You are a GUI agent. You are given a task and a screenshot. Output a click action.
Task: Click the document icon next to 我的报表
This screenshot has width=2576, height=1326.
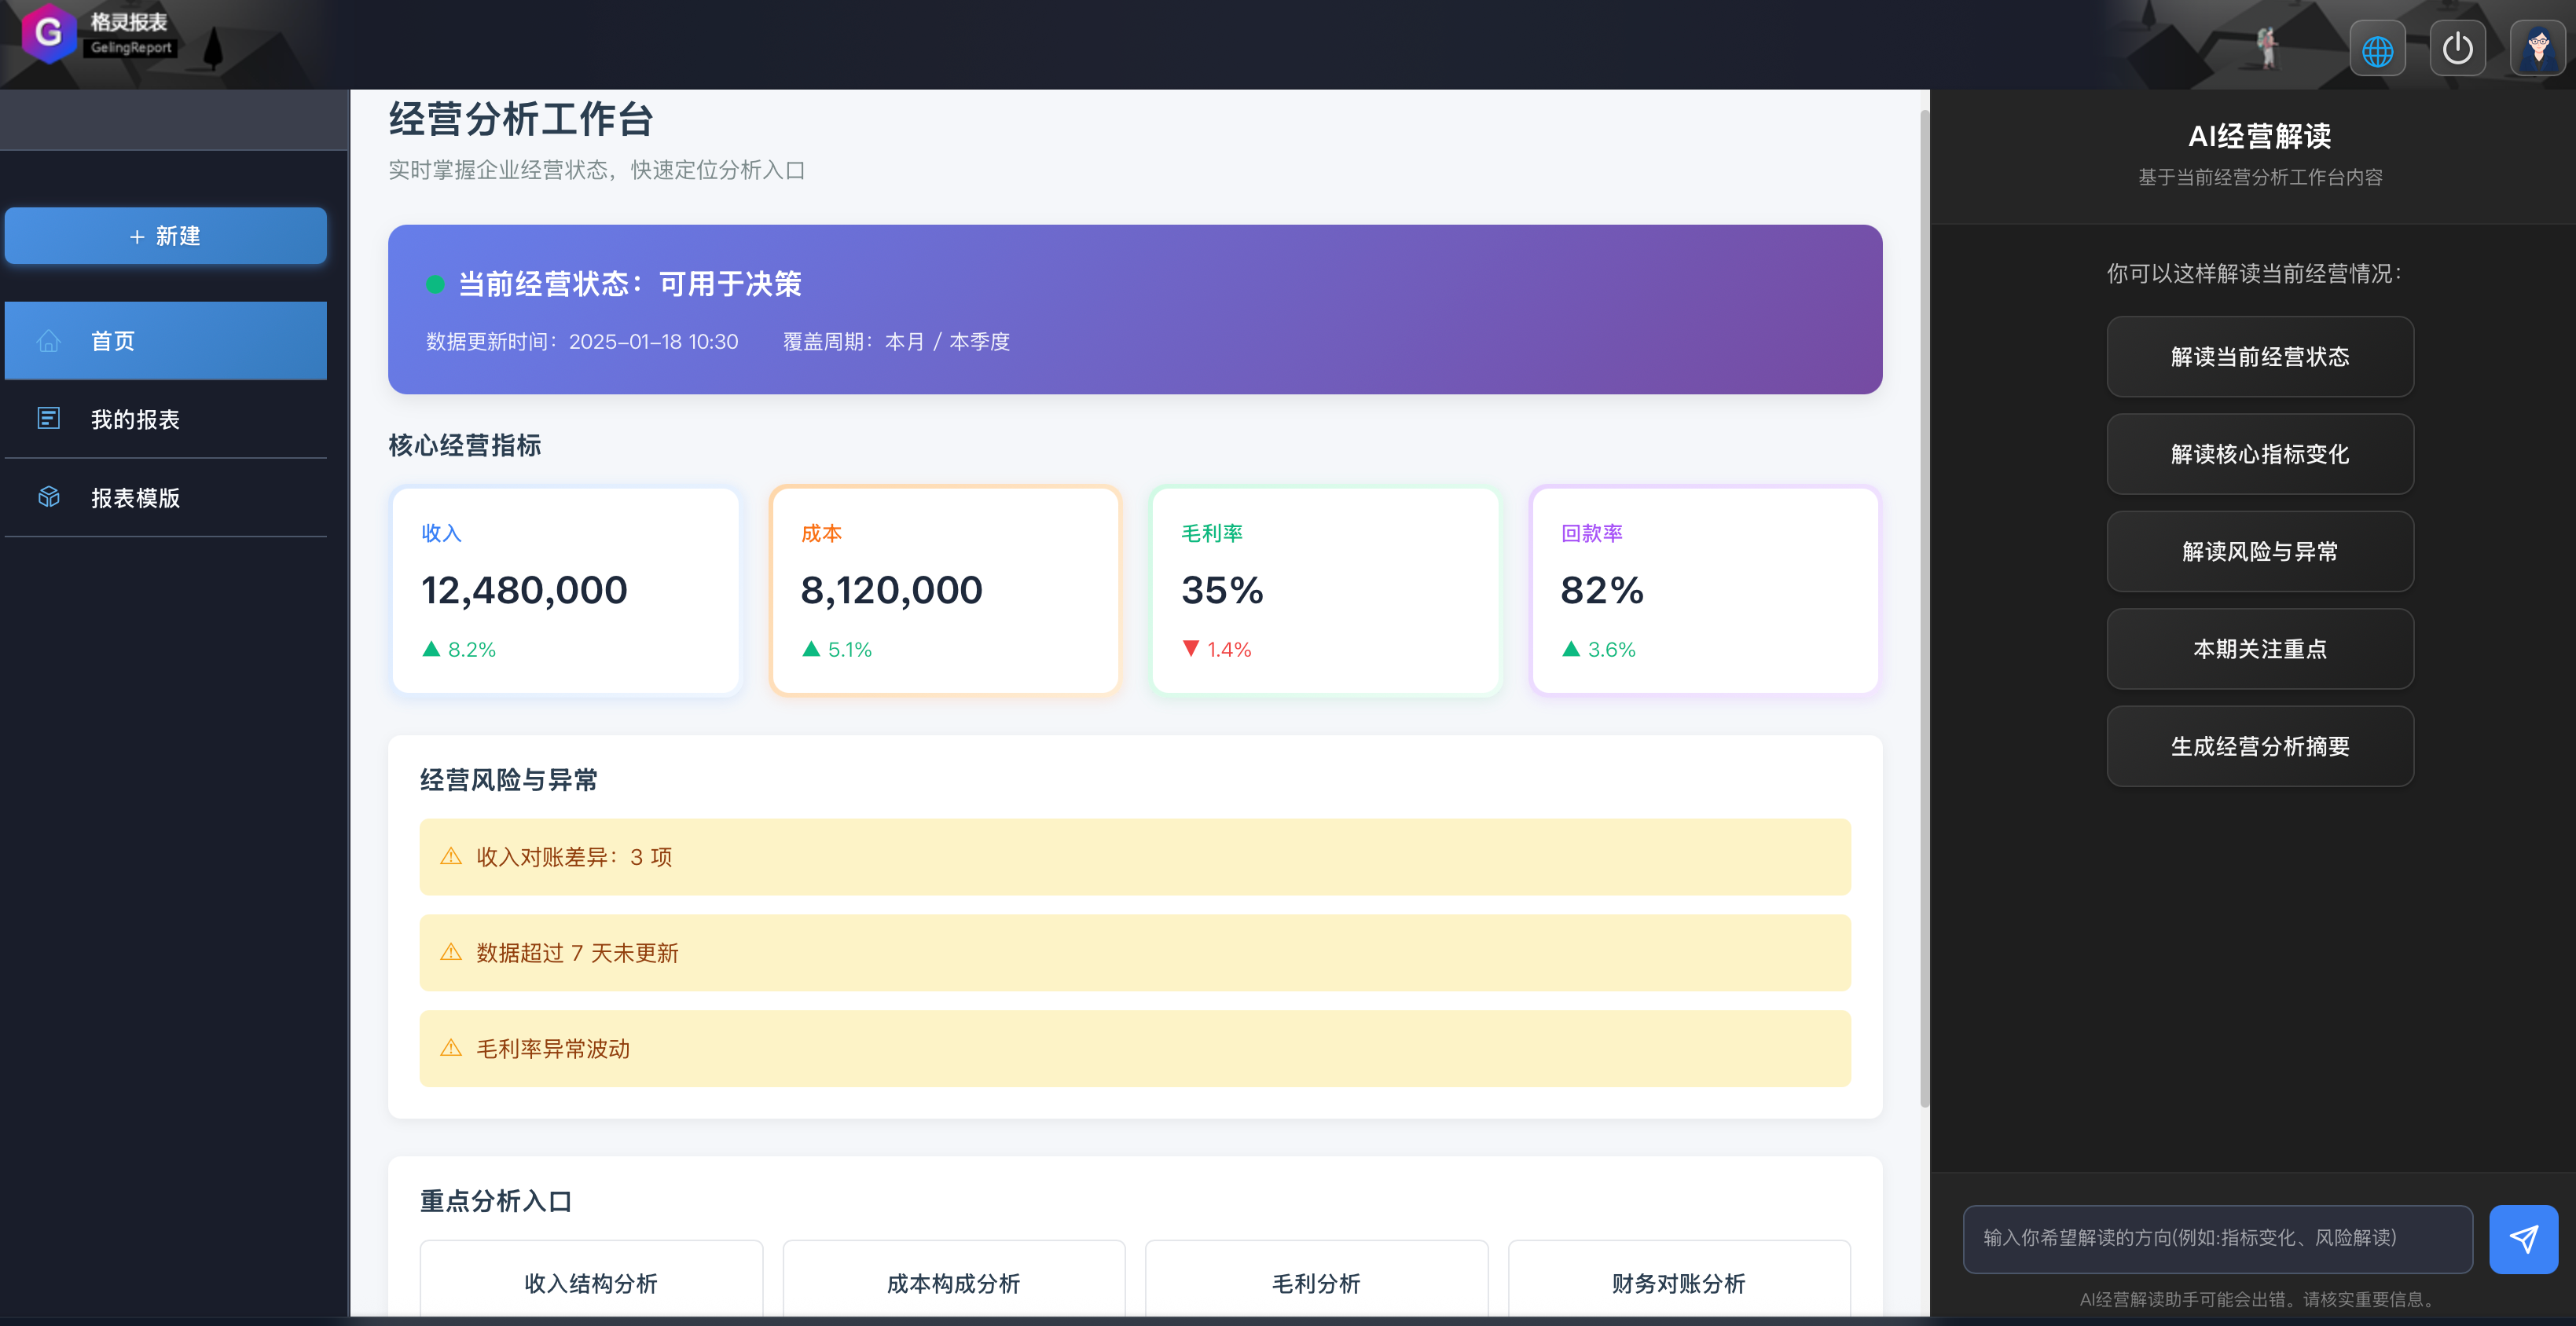pos(49,419)
